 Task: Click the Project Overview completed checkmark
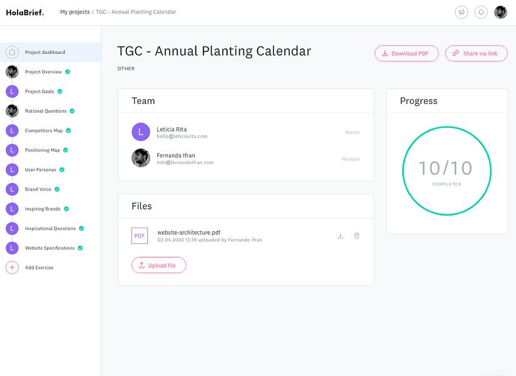pyautogui.click(x=68, y=72)
